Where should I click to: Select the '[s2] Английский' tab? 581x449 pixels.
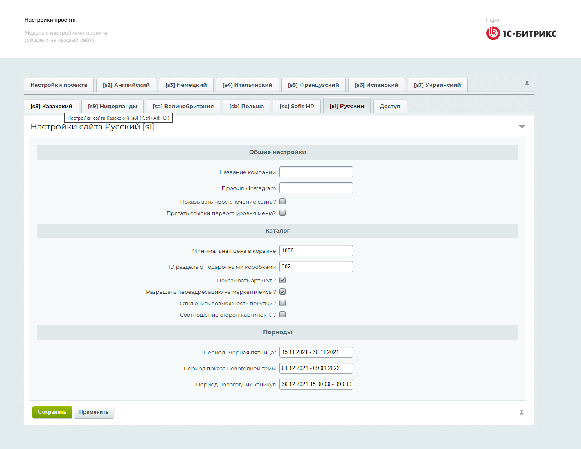[126, 85]
